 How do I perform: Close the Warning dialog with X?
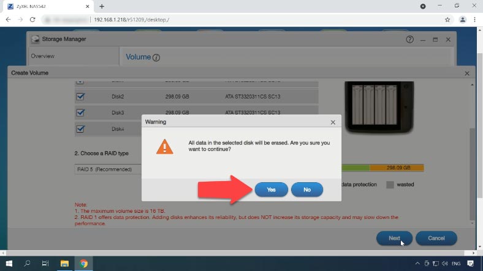coord(333,122)
